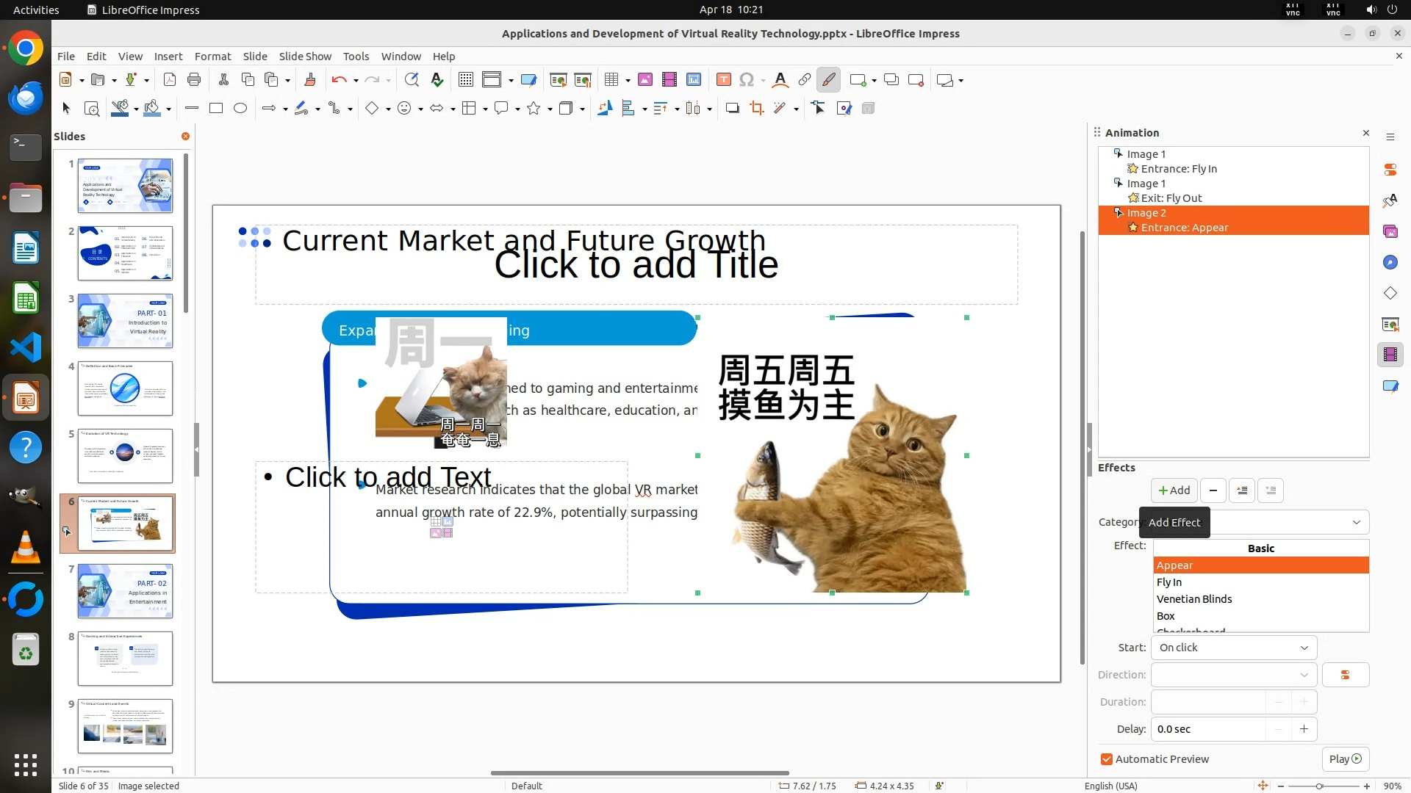Click the Insert Text Box icon
Image resolution: width=1411 pixels, height=793 pixels.
pyautogui.click(x=723, y=80)
